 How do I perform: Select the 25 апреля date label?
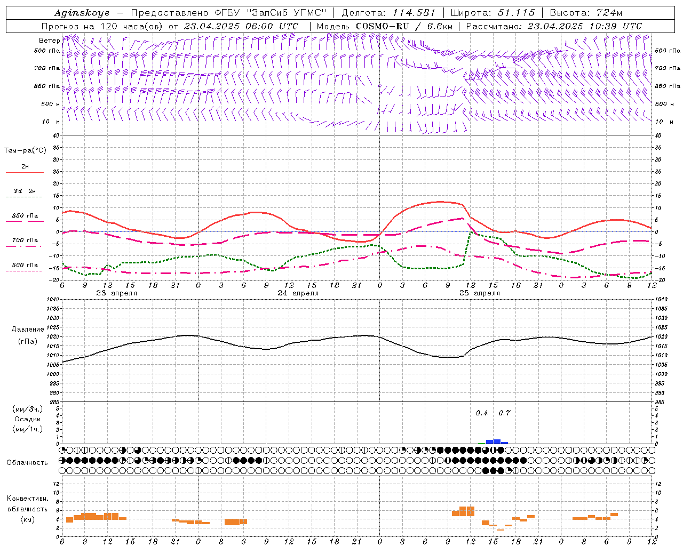pos(479,293)
